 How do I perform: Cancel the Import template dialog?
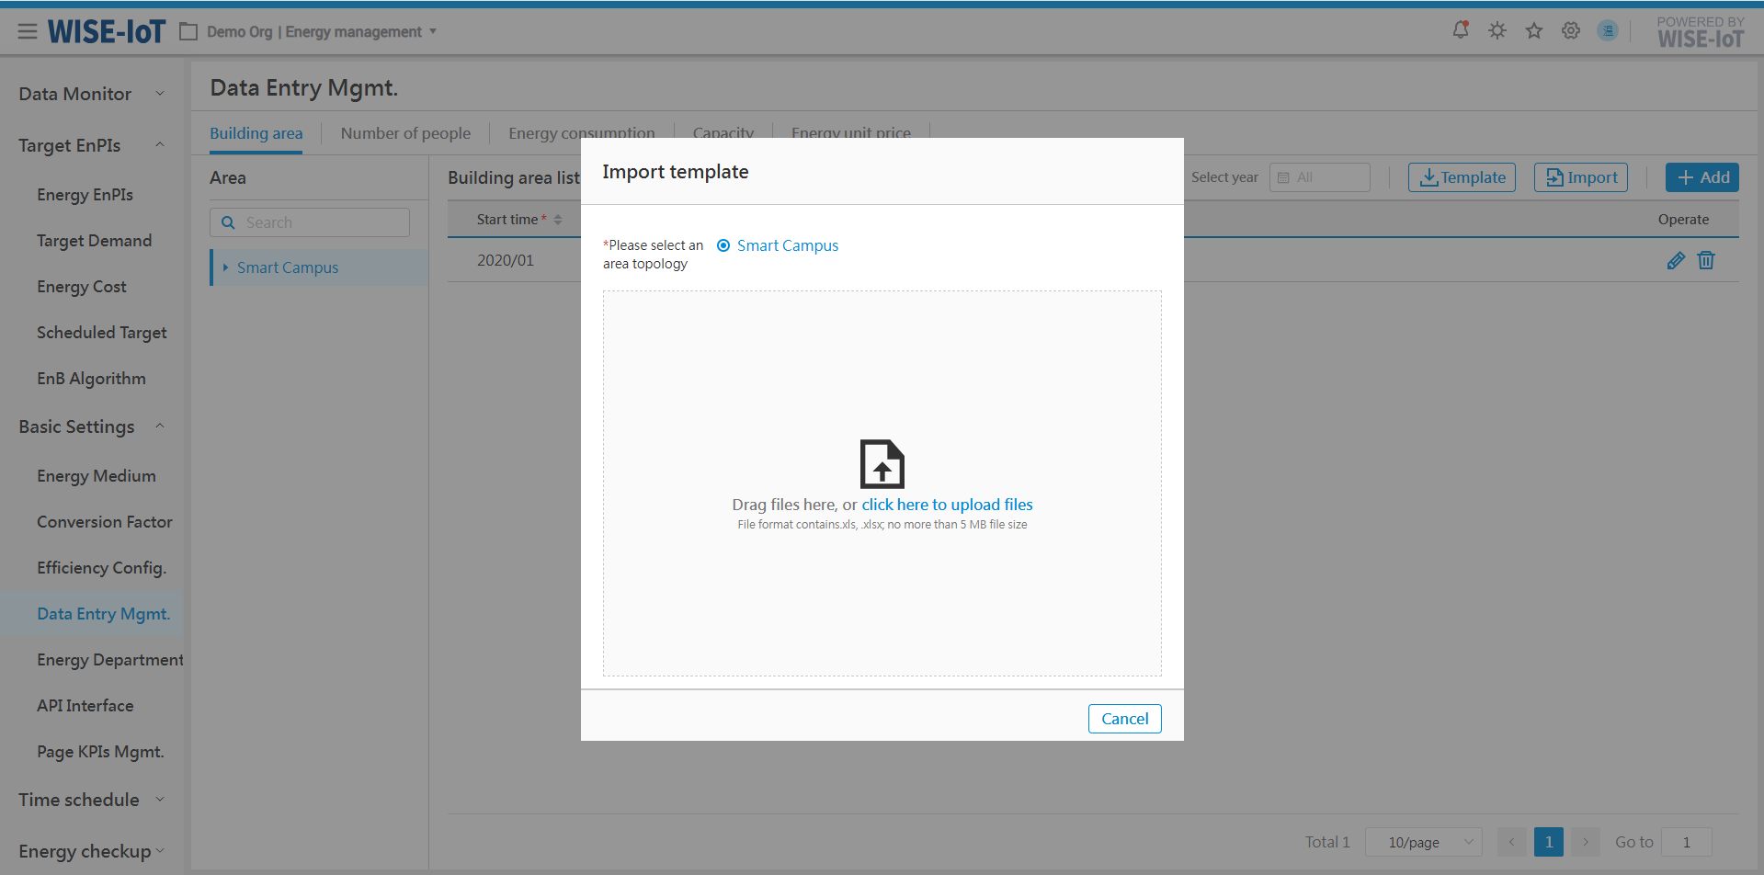(1124, 719)
